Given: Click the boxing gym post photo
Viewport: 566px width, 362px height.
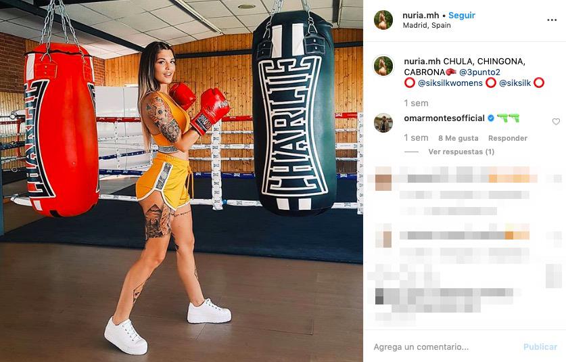Looking at the screenshot, I should coord(181,181).
